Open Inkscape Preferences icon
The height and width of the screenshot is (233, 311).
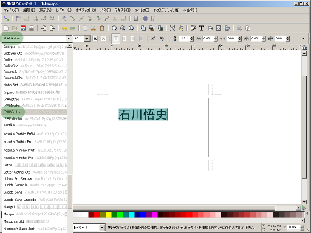pos(239,29)
